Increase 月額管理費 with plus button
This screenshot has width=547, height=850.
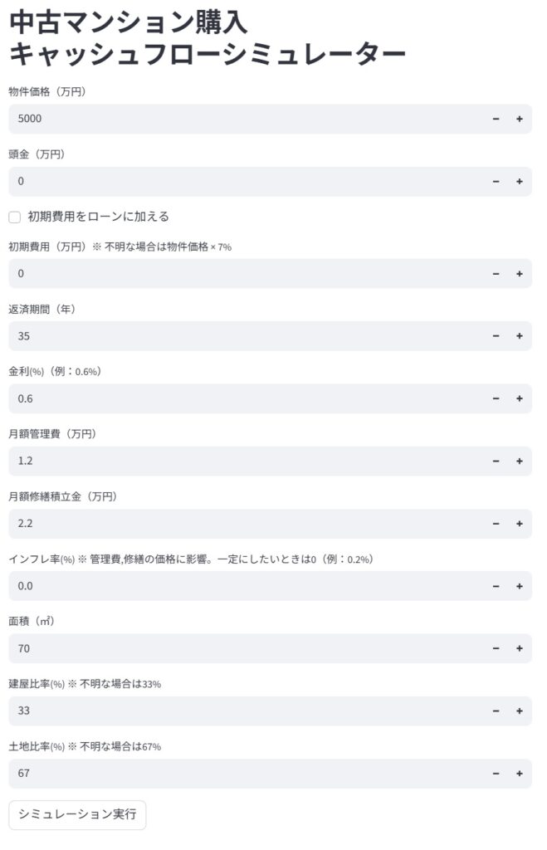tap(520, 461)
